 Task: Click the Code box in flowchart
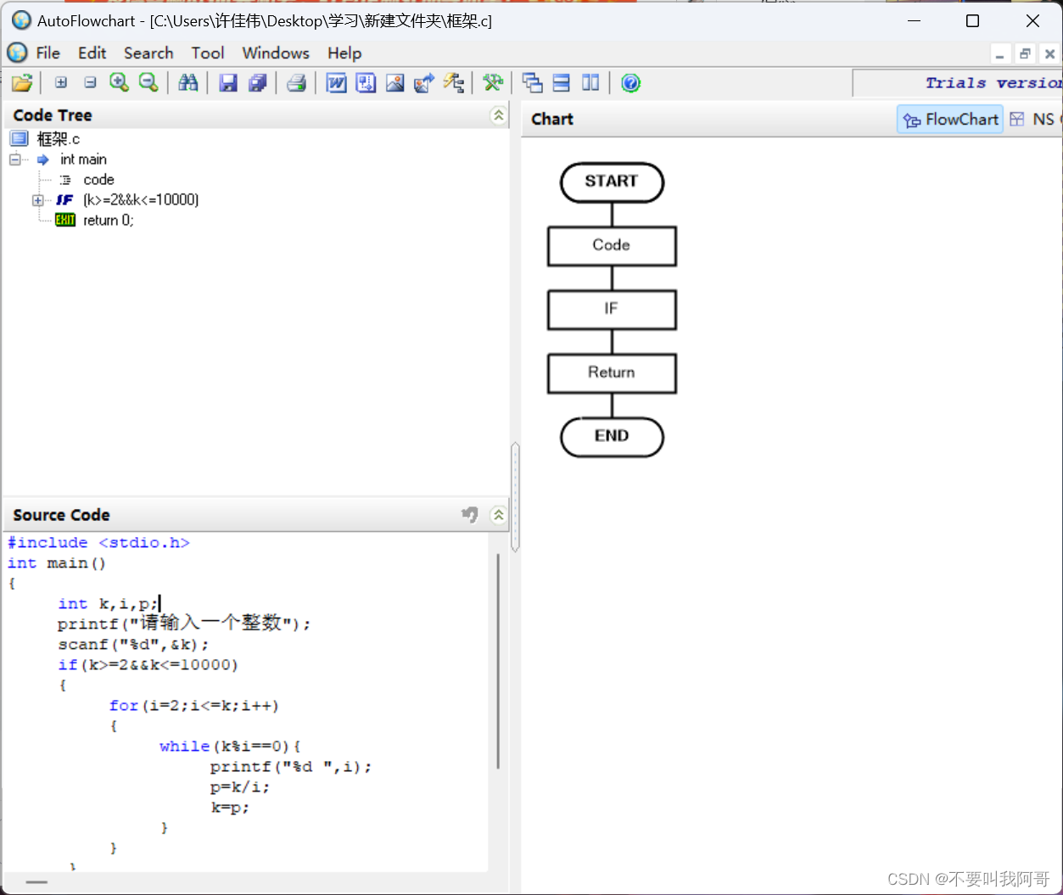tap(612, 246)
